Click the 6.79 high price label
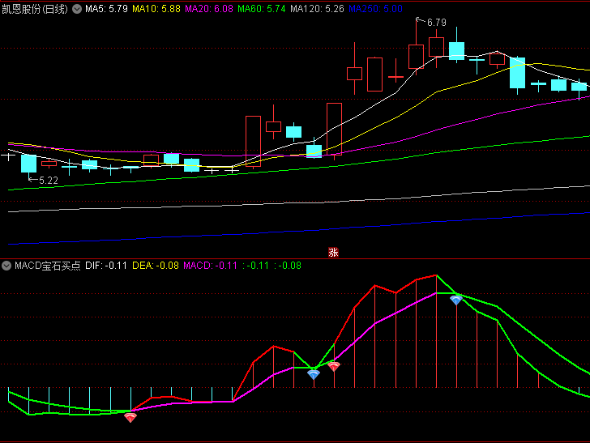Image resolution: width=590 pixels, height=443 pixels. click(x=436, y=22)
